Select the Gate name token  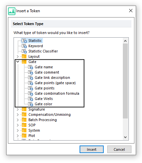click(44, 67)
